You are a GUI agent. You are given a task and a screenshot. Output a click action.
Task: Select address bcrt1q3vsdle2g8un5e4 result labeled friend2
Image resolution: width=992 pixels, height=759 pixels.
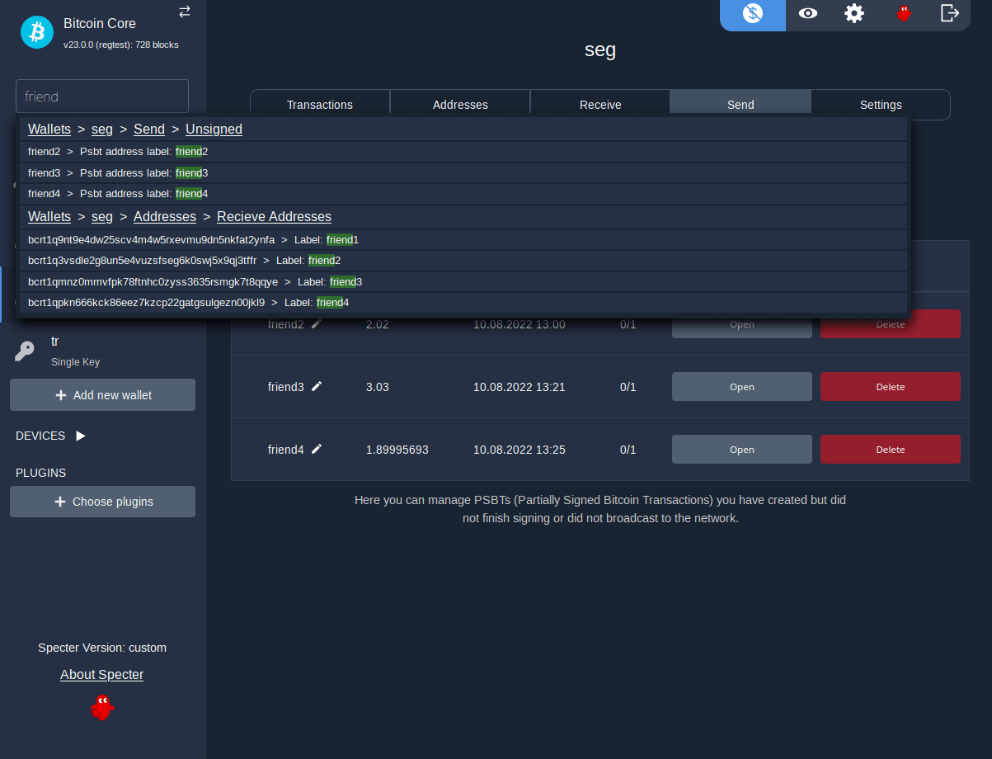pyautogui.click(x=463, y=261)
